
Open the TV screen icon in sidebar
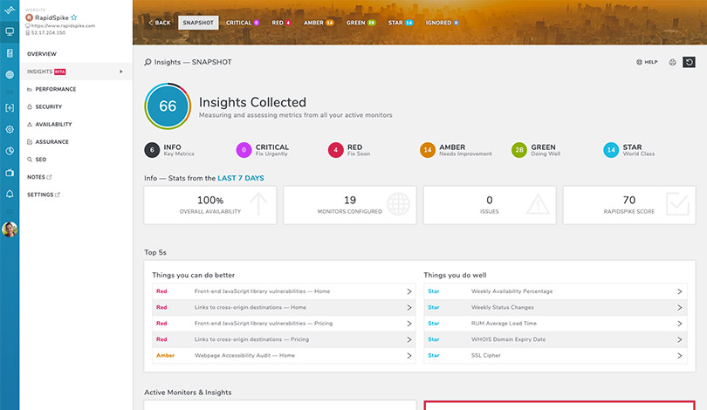(10, 173)
